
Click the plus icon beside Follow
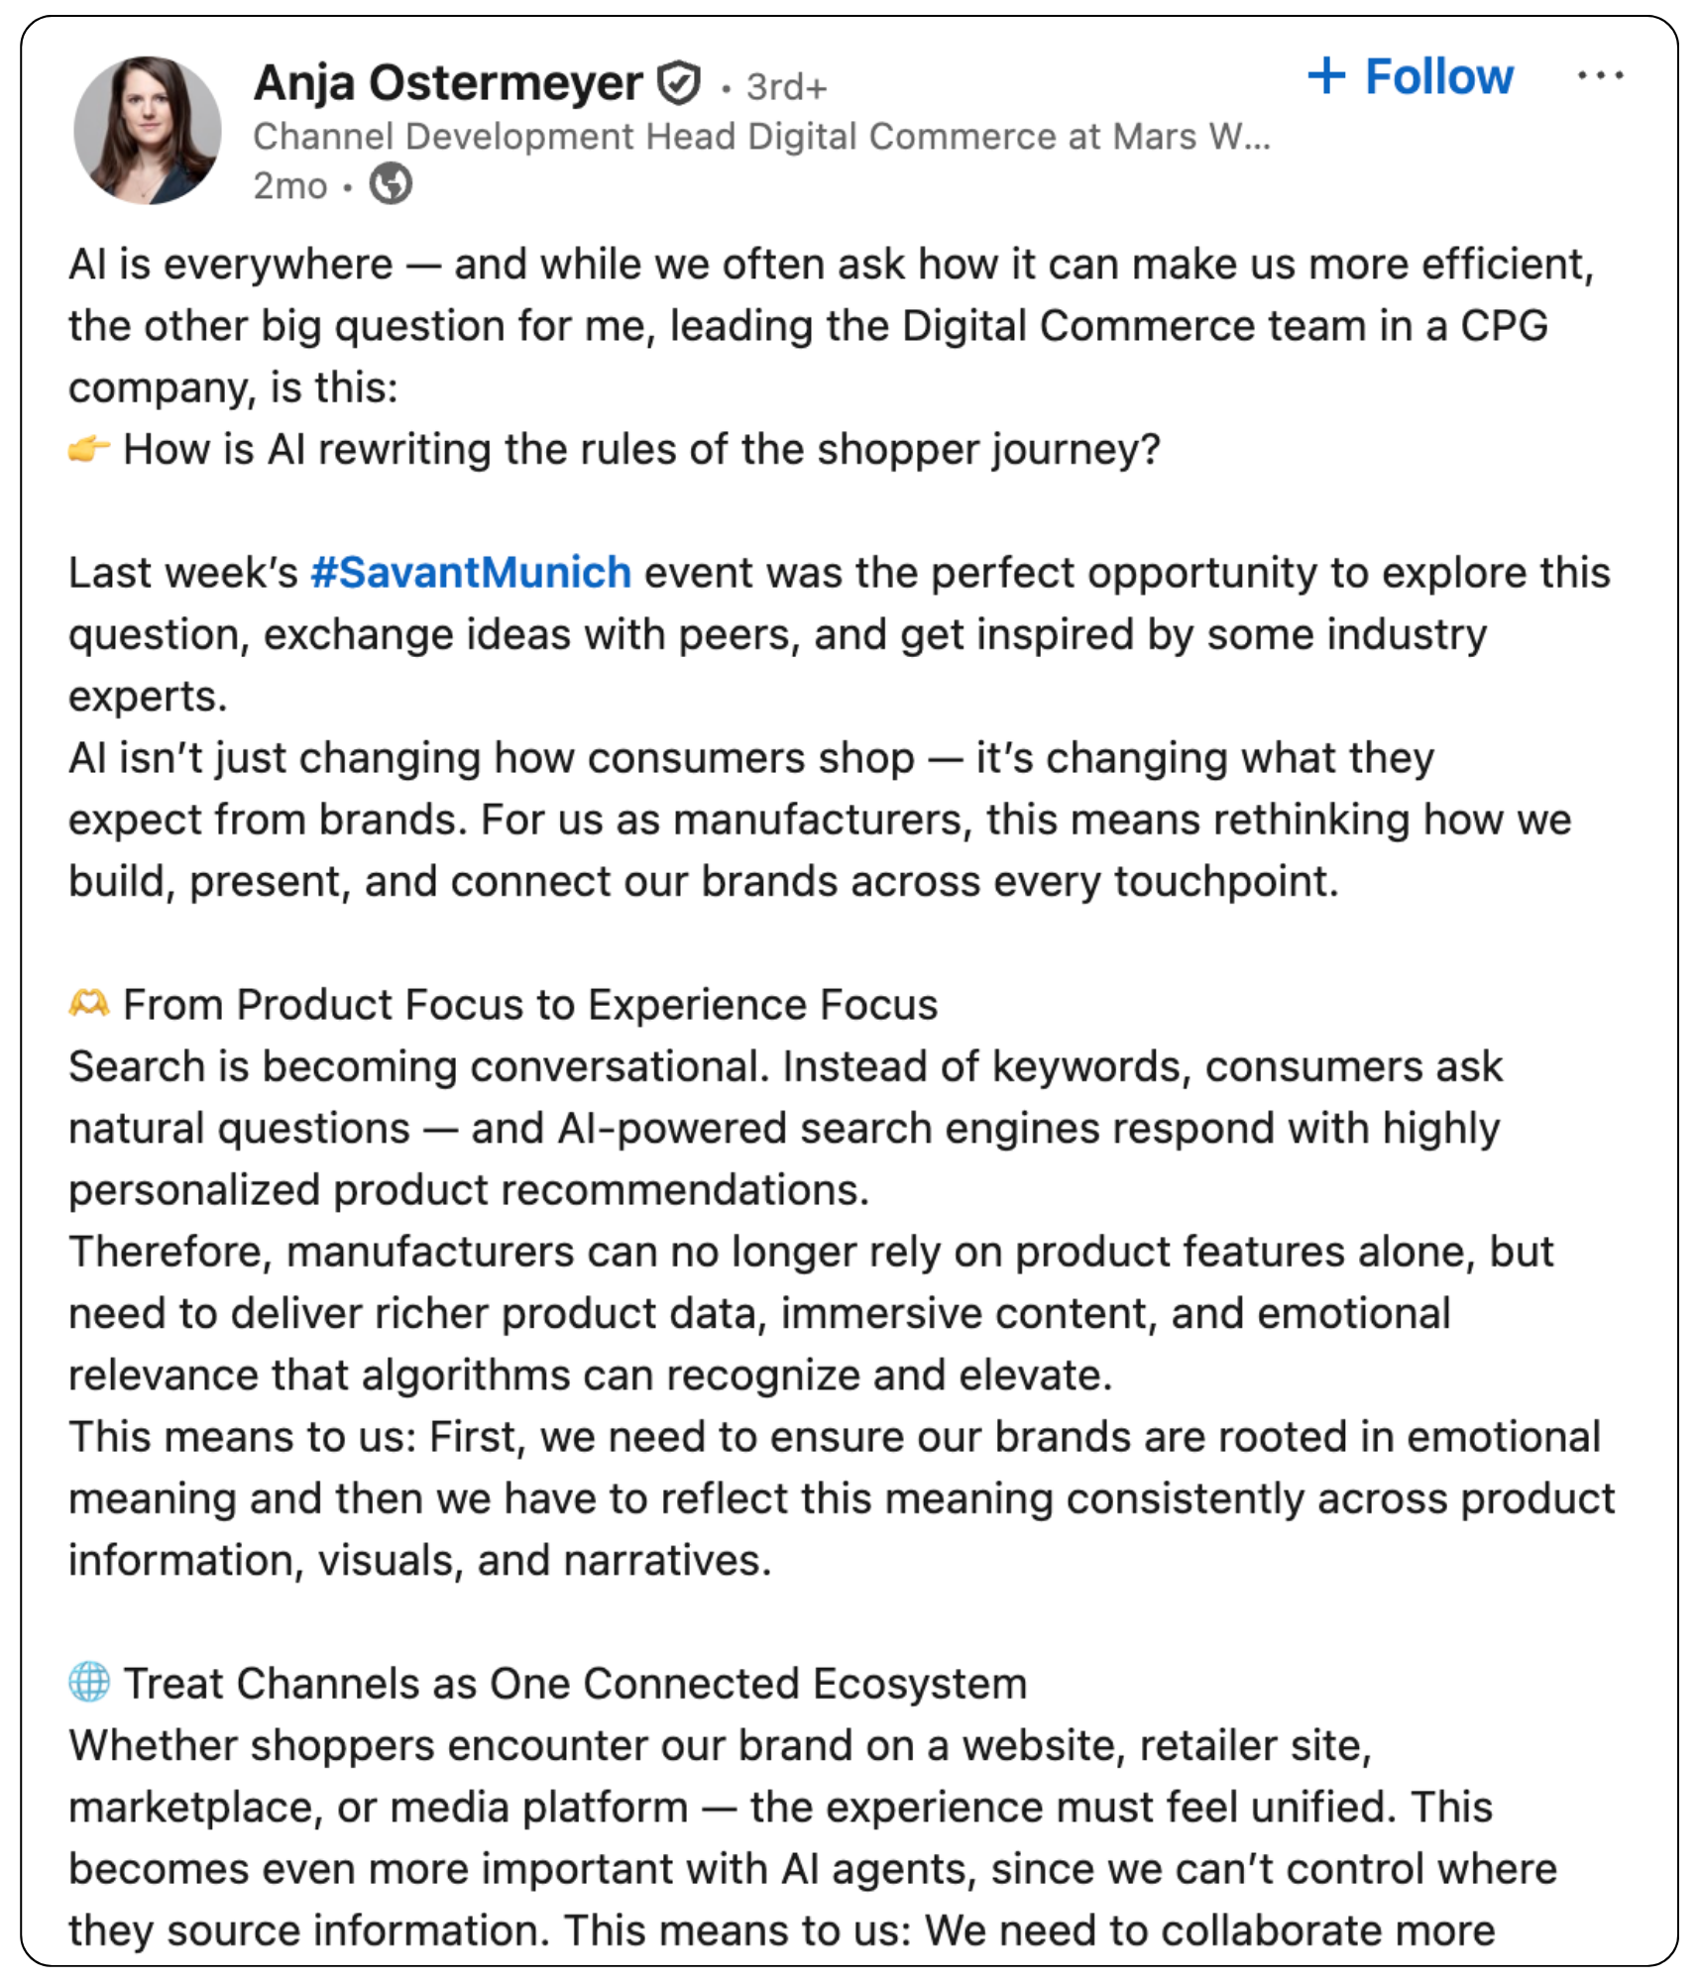point(1326,76)
